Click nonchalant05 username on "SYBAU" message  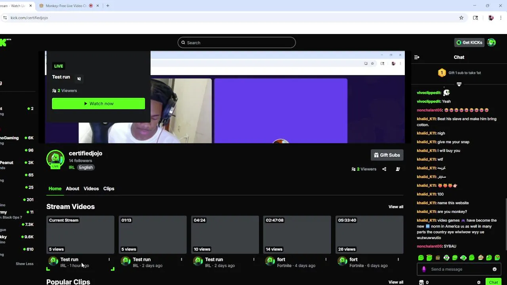tap(429, 247)
